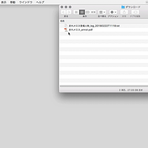Switch to cover flow view mode
The height and width of the screenshot is (148, 148).
point(93,12)
